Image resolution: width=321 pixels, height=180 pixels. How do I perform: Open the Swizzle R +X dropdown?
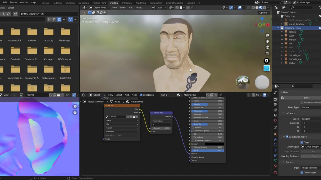click(311, 123)
